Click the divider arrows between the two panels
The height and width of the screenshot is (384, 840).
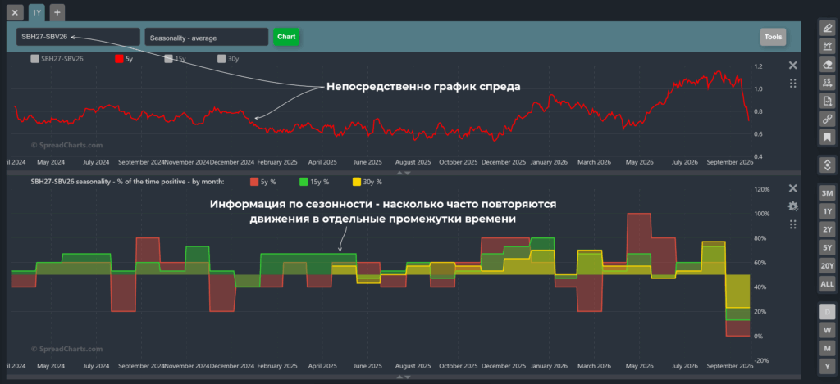(404, 173)
